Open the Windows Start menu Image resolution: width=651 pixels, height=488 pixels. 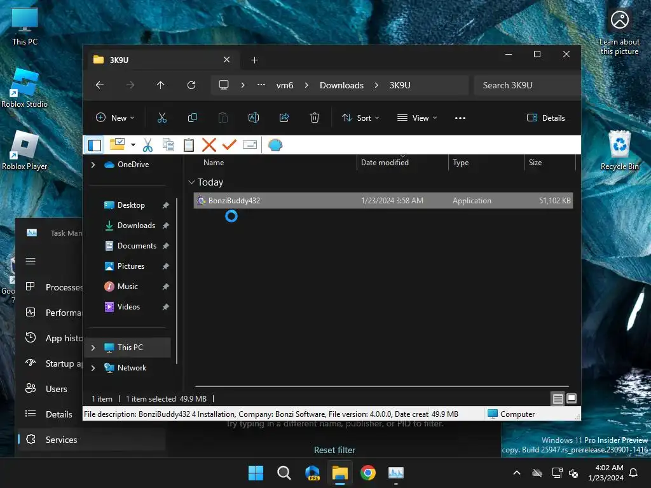click(256, 473)
